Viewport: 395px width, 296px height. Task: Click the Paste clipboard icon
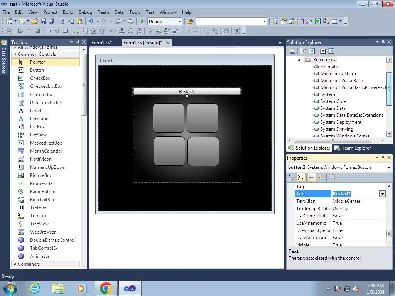[x=80, y=22]
